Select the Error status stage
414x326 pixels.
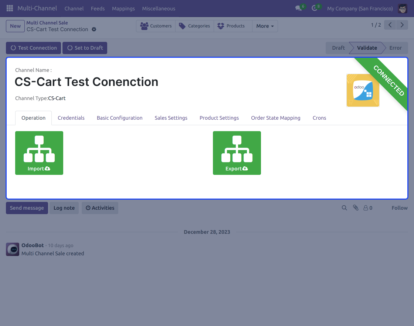point(396,48)
